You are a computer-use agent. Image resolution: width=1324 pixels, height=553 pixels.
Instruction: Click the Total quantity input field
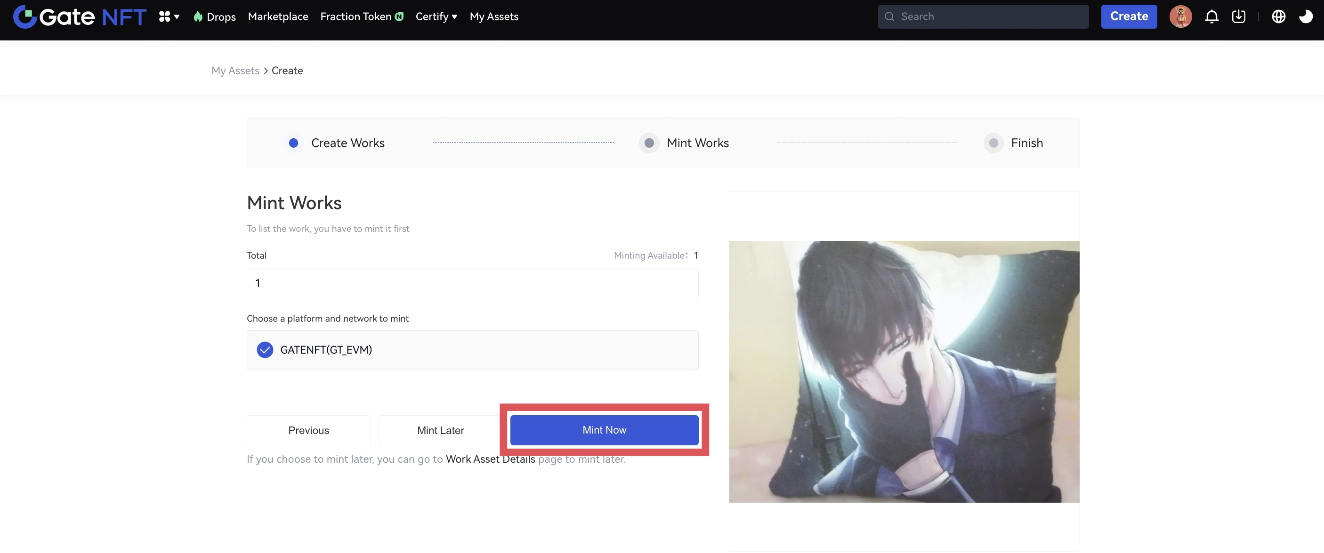(x=472, y=283)
